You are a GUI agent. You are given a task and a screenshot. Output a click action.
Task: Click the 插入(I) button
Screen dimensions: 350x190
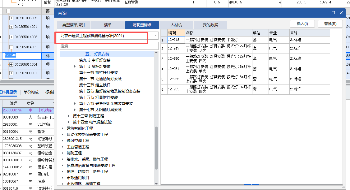point(302,23)
